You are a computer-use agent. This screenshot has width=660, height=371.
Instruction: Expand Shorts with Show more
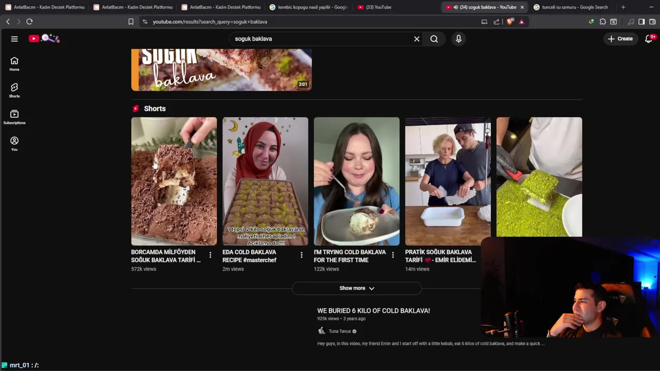(x=357, y=289)
